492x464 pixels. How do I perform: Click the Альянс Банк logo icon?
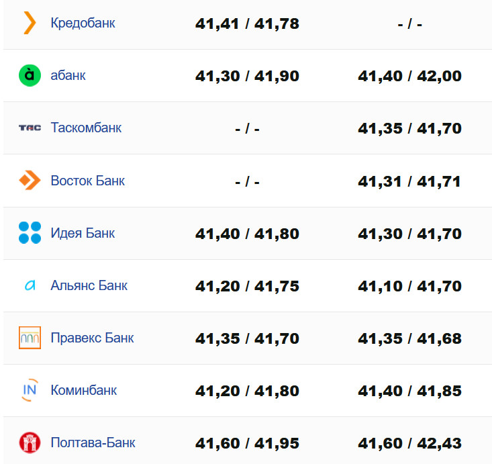click(x=30, y=285)
